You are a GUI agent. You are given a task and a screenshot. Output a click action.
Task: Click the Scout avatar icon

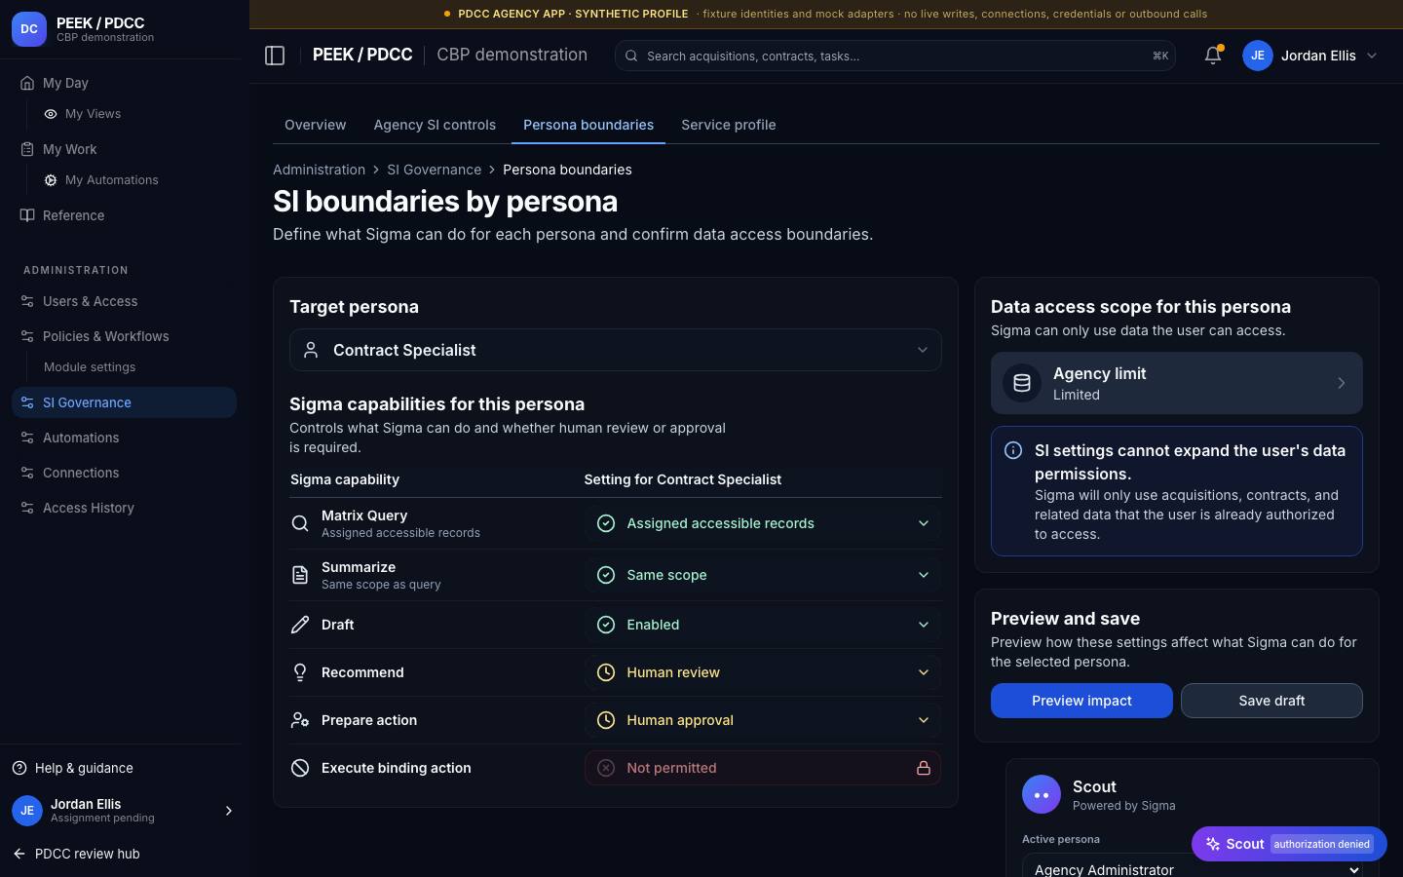point(1042,795)
